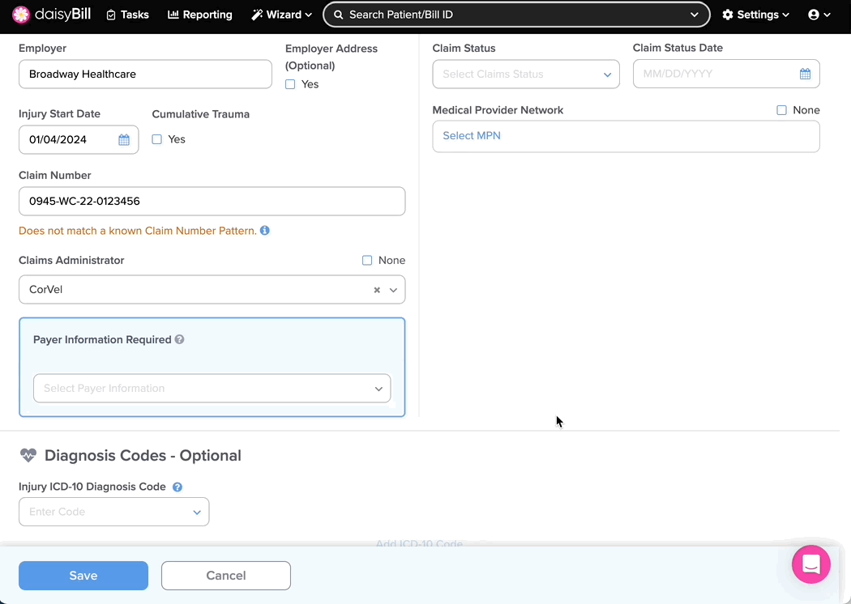
Task: Check the Employer Address Yes checkbox
Action: coord(290,84)
